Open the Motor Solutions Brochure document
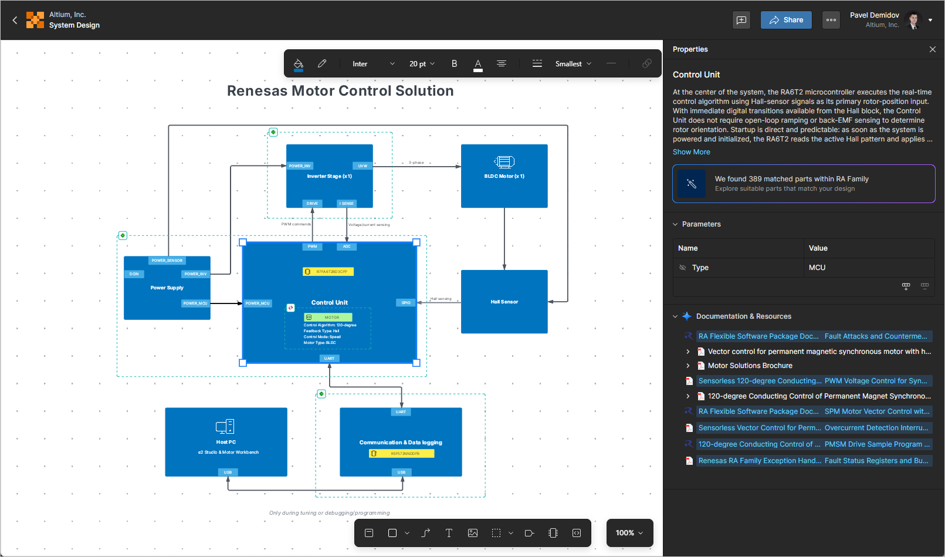This screenshot has width=945, height=557. point(750,366)
